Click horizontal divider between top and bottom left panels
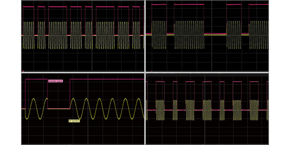The image size is (290, 145). point(83,72)
